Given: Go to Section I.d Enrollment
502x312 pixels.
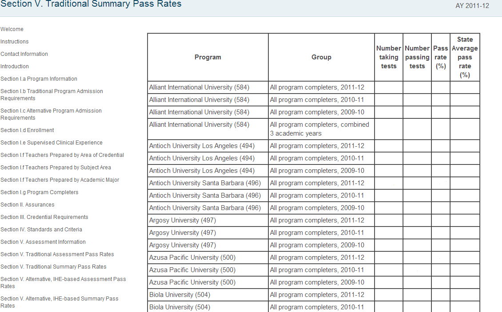Looking at the screenshot, I should pyautogui.click(x=27, y=130).
